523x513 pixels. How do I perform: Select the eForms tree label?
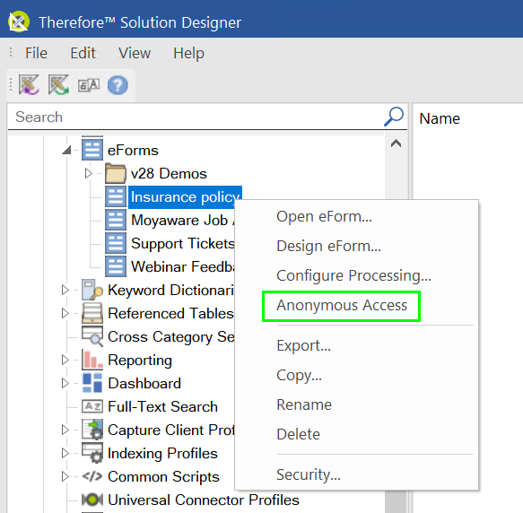(x=133, y=151)
